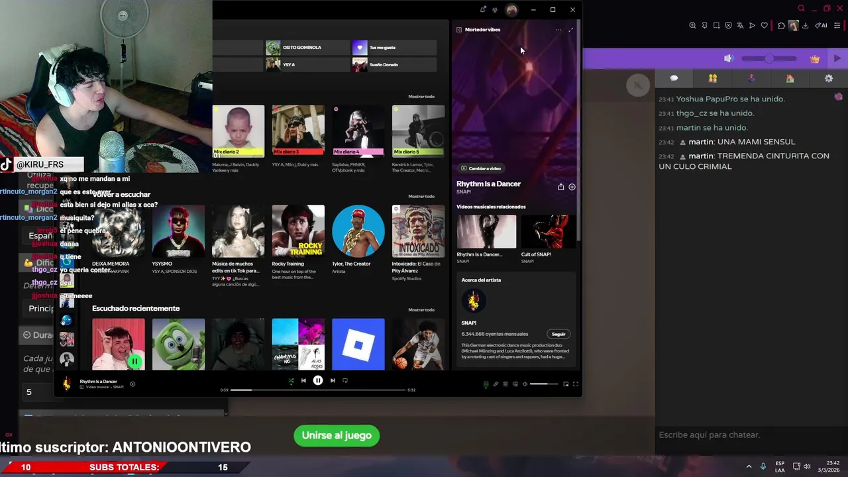Bookmark the page with the heart icon
This screenshot has width=848, height=477.
pyautogui.click(x=764, y=26)
